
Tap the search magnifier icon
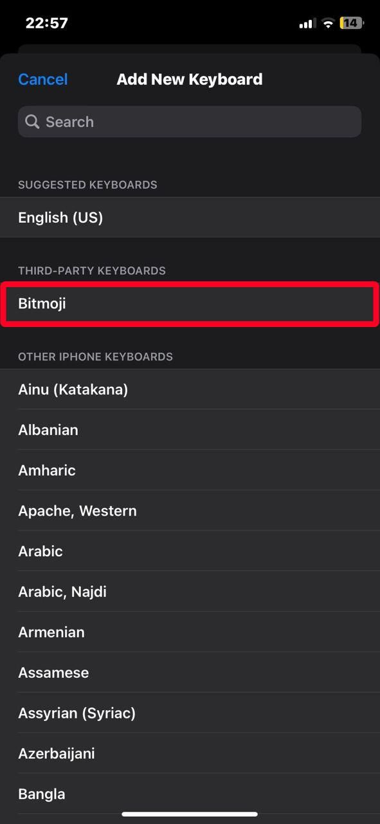(x=32, y=122)
